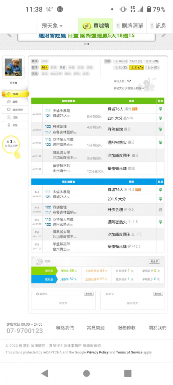Tap the Android back button
Image resolution: width=173 pixels, height=385 pixels.
pos(45,373)
